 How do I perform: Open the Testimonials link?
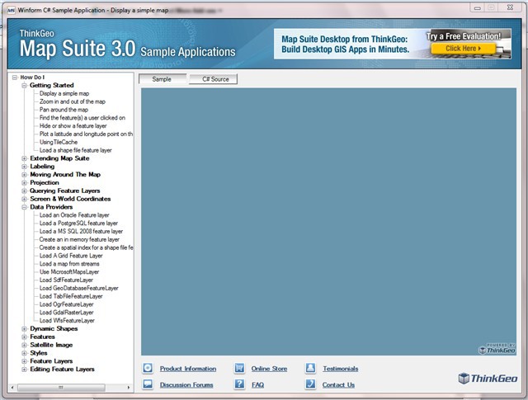point(341,369)
